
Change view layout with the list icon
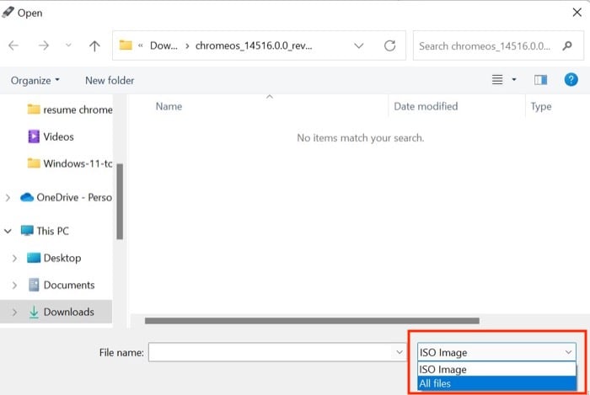pyautogui.click(x=497, y=80)
